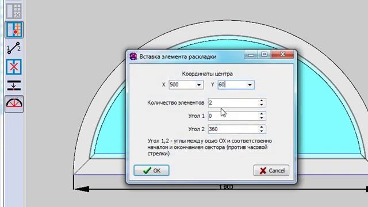The image size is (368, 207).
Task: Click the 1 000 width dimension label
Action: tap(226, 187)
